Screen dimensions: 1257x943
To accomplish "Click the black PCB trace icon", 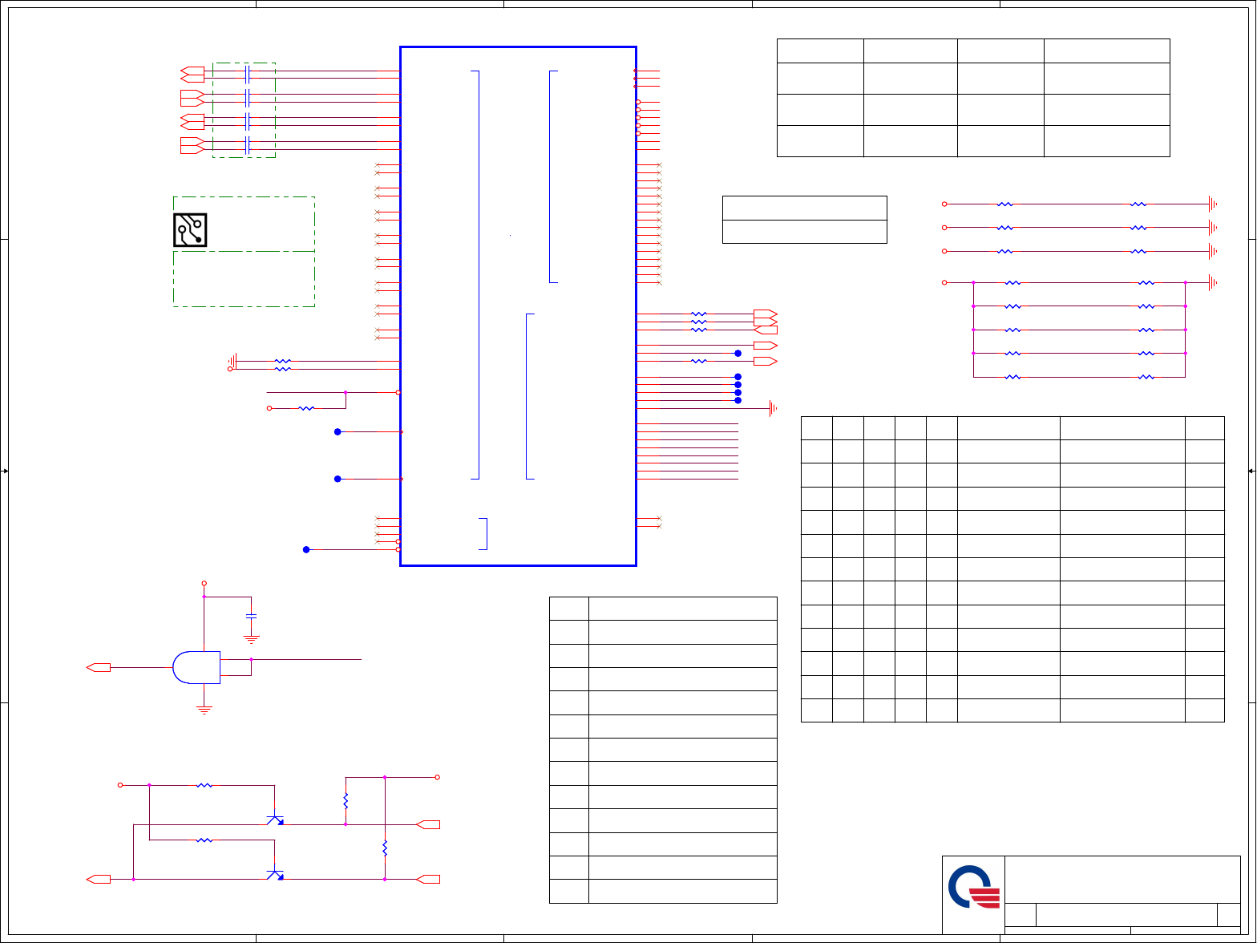I will [x=190, y=230].
